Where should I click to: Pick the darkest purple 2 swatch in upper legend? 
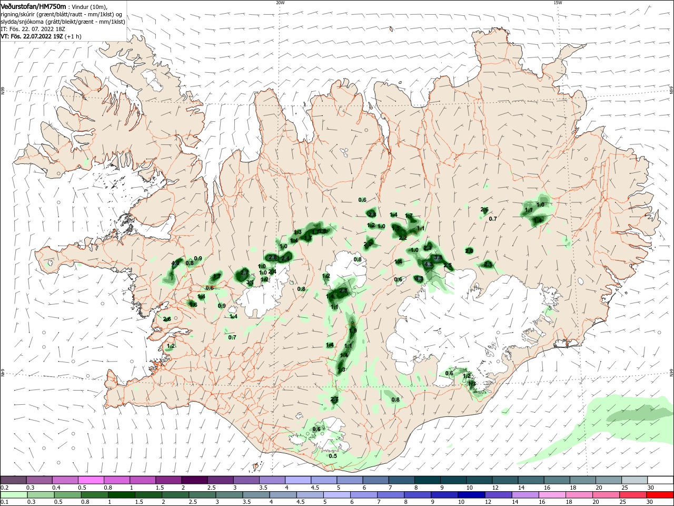point(194,480)
